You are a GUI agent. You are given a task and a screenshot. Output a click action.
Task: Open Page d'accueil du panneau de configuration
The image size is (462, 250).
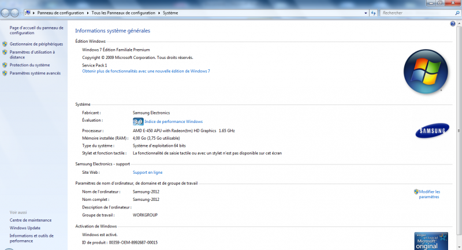pos(36,31)
